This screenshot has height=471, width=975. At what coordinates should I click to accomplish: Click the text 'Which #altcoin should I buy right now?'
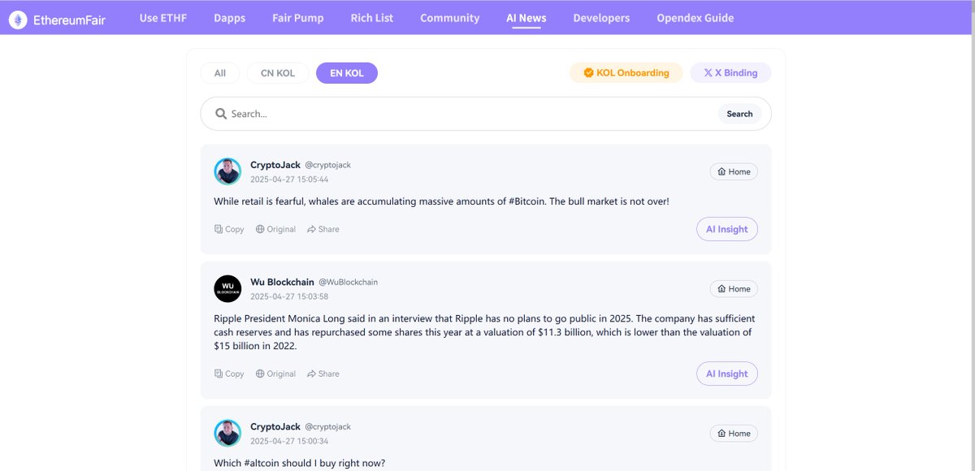tap(300, 463)
